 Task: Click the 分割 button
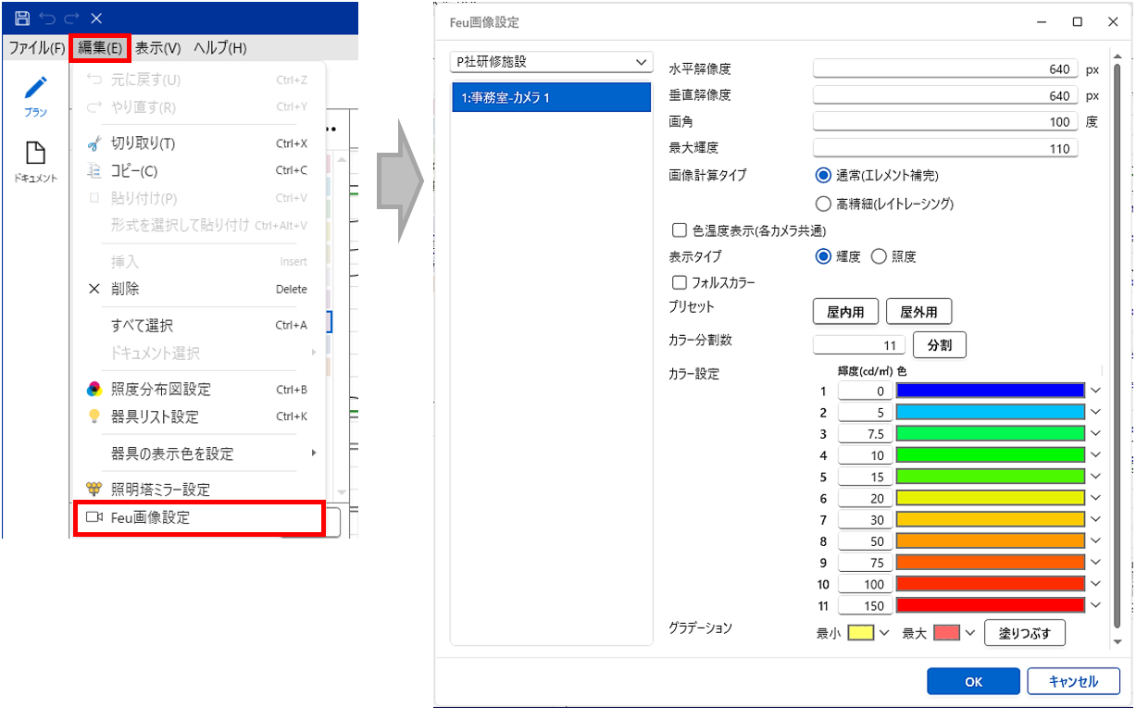940,345
